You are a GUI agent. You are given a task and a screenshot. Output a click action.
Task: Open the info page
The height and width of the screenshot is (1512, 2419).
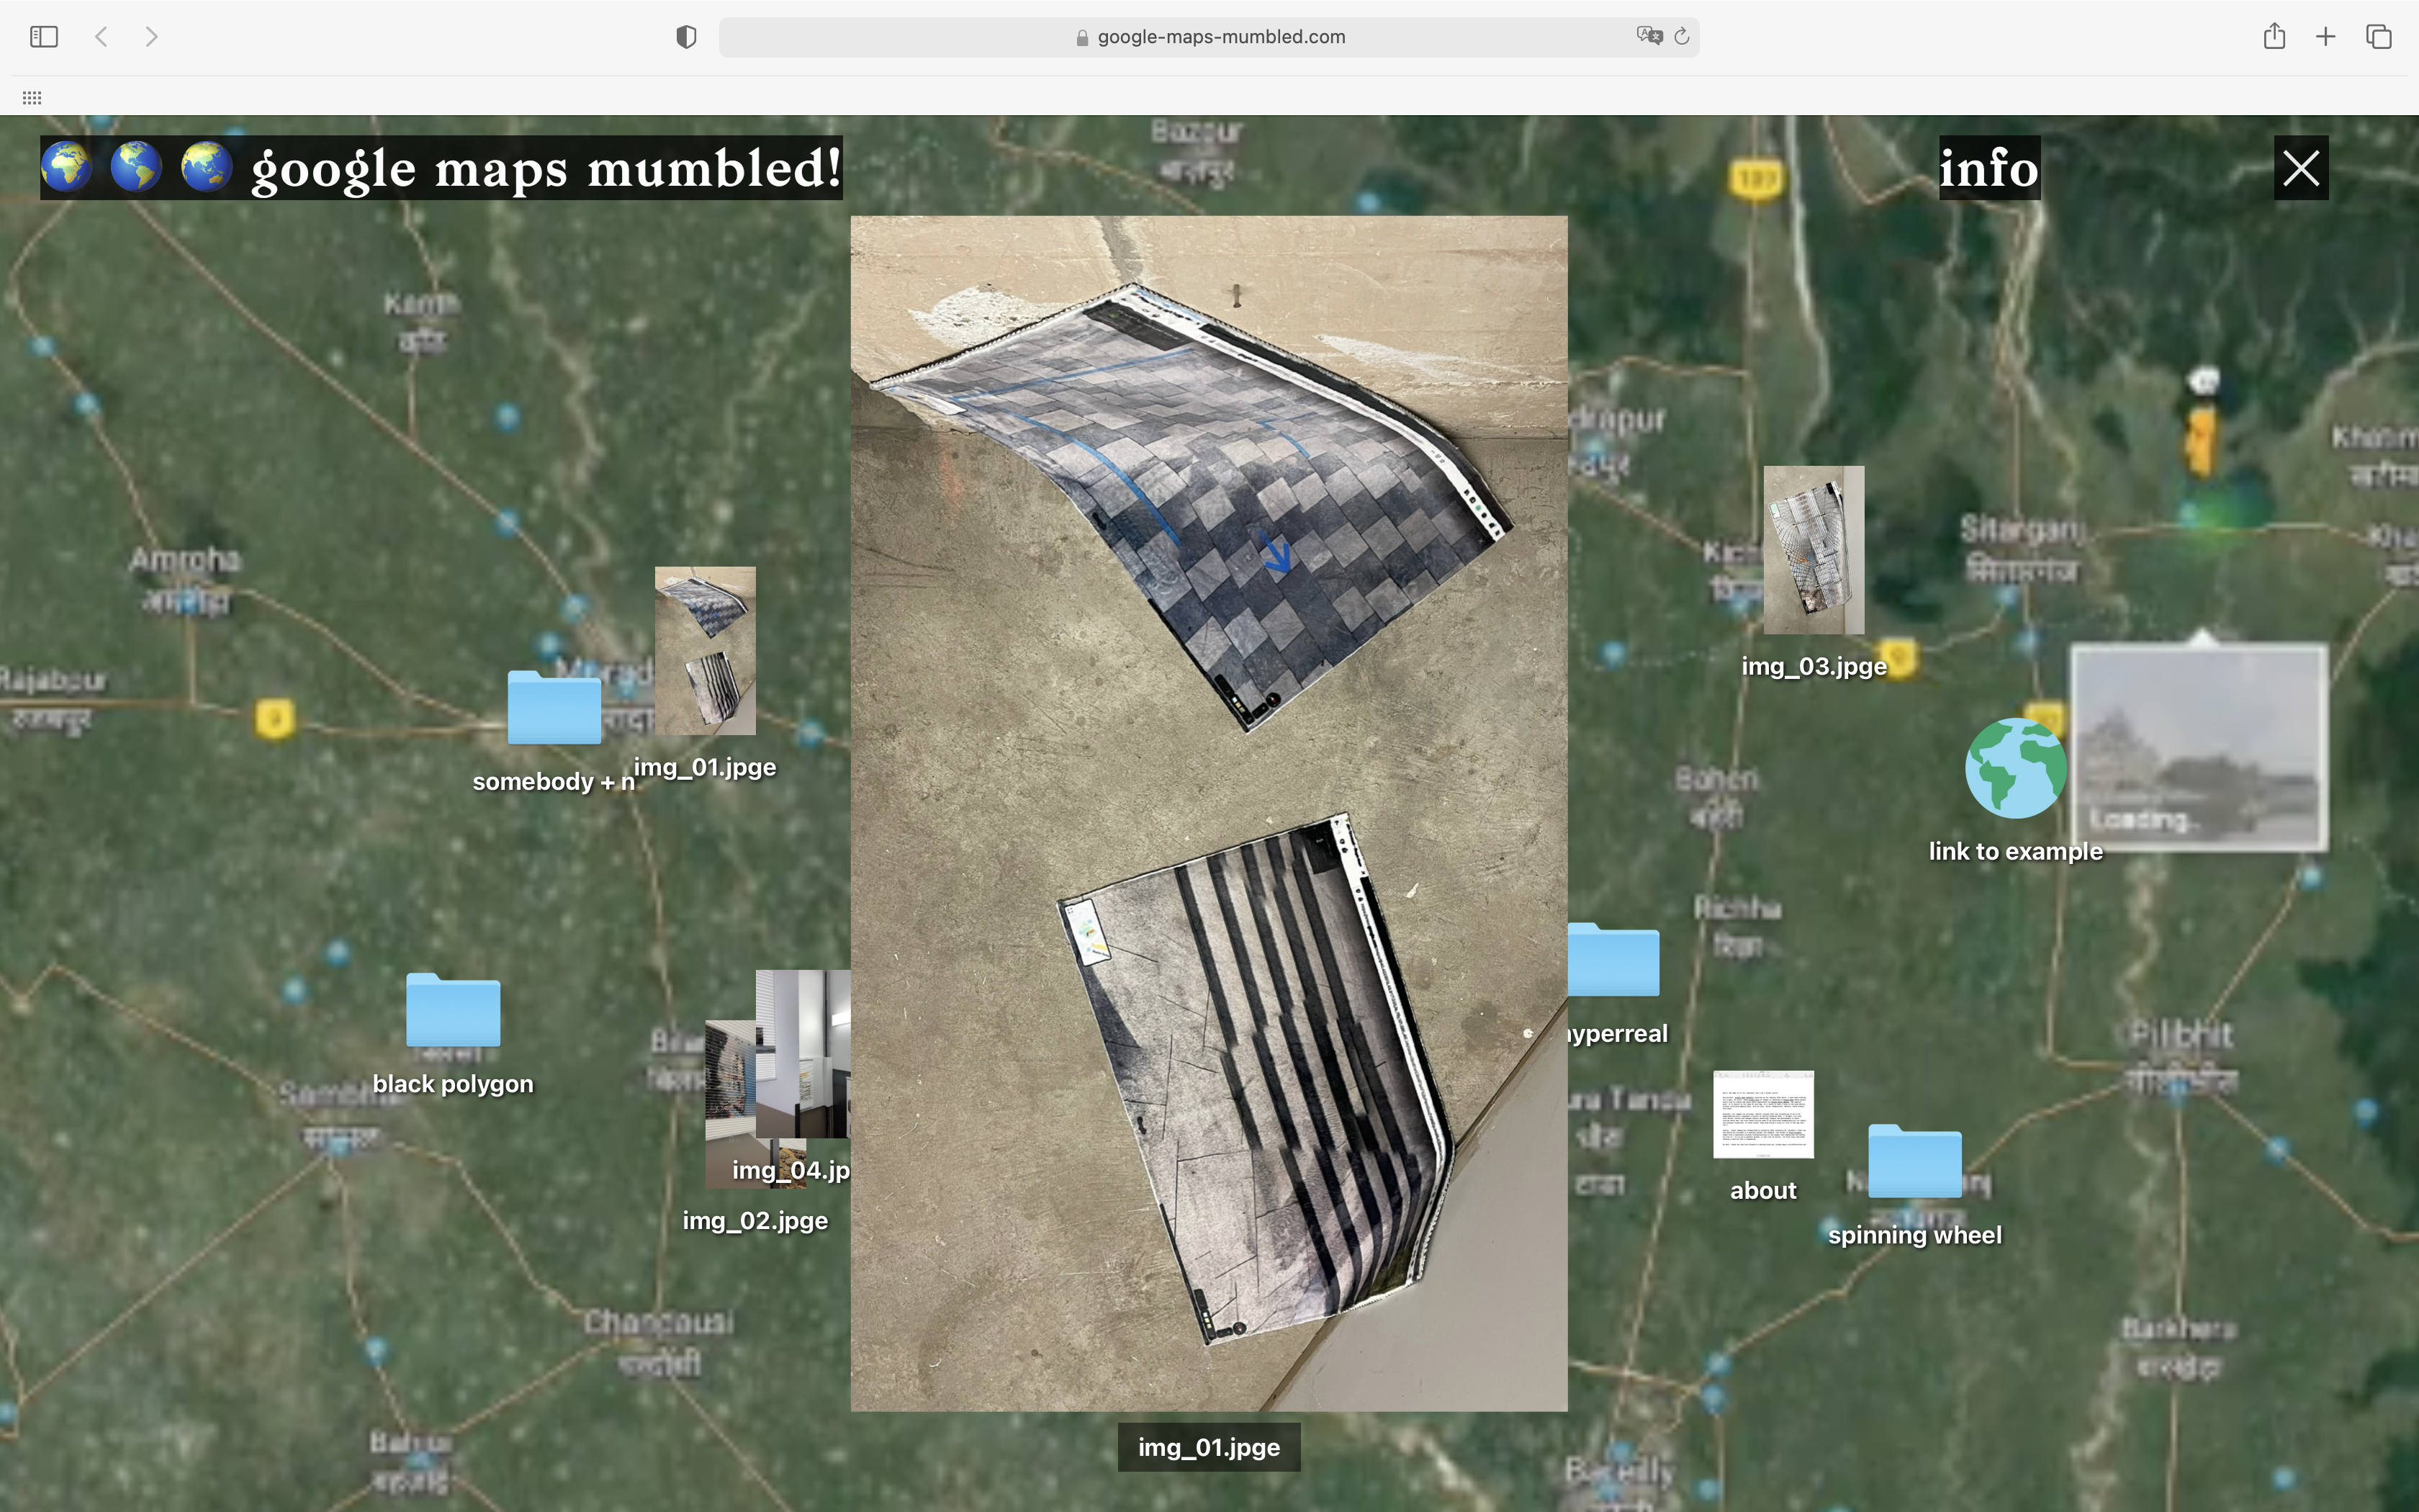(x=1988, y=168)
